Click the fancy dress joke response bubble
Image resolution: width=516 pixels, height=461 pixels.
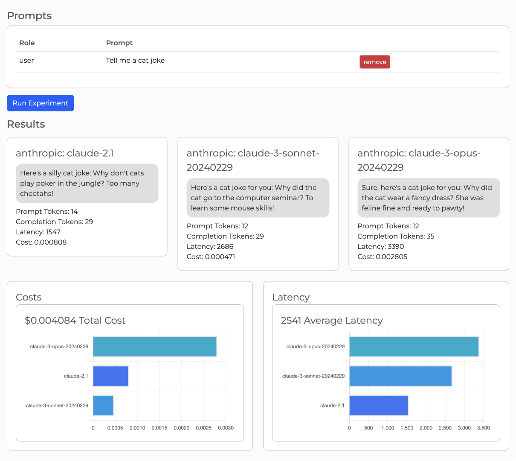(429, 198)
